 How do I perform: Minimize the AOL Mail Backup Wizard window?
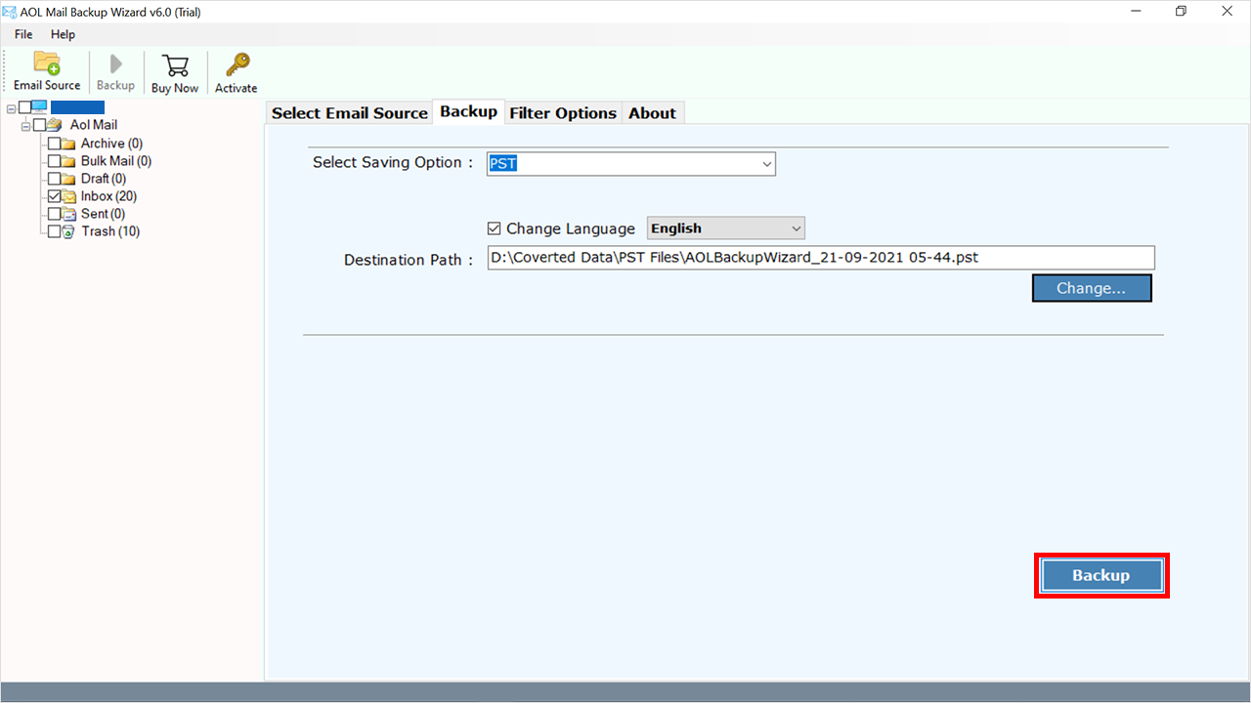[x=1136, y=11]
